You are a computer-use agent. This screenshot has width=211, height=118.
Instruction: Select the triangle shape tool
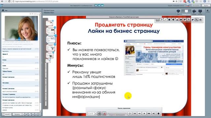(177, 20)
